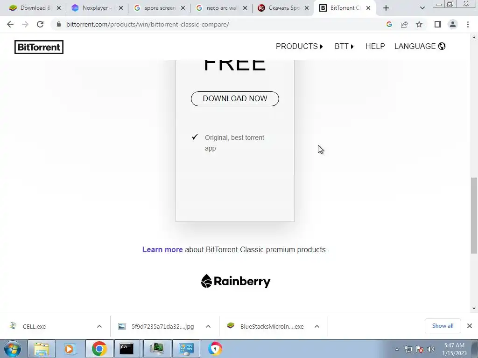Open the control panel taskbar icon

[x=186, y=349]
